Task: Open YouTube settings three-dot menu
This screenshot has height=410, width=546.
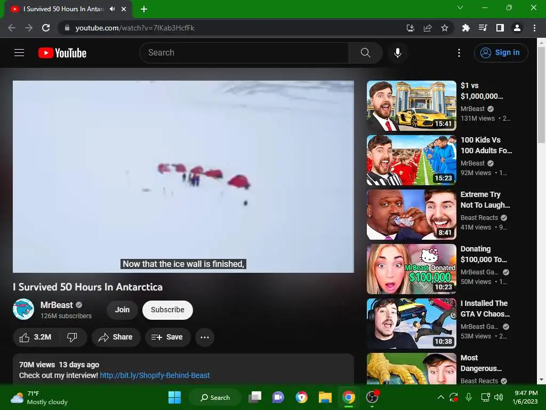Action: click(459, 53)
